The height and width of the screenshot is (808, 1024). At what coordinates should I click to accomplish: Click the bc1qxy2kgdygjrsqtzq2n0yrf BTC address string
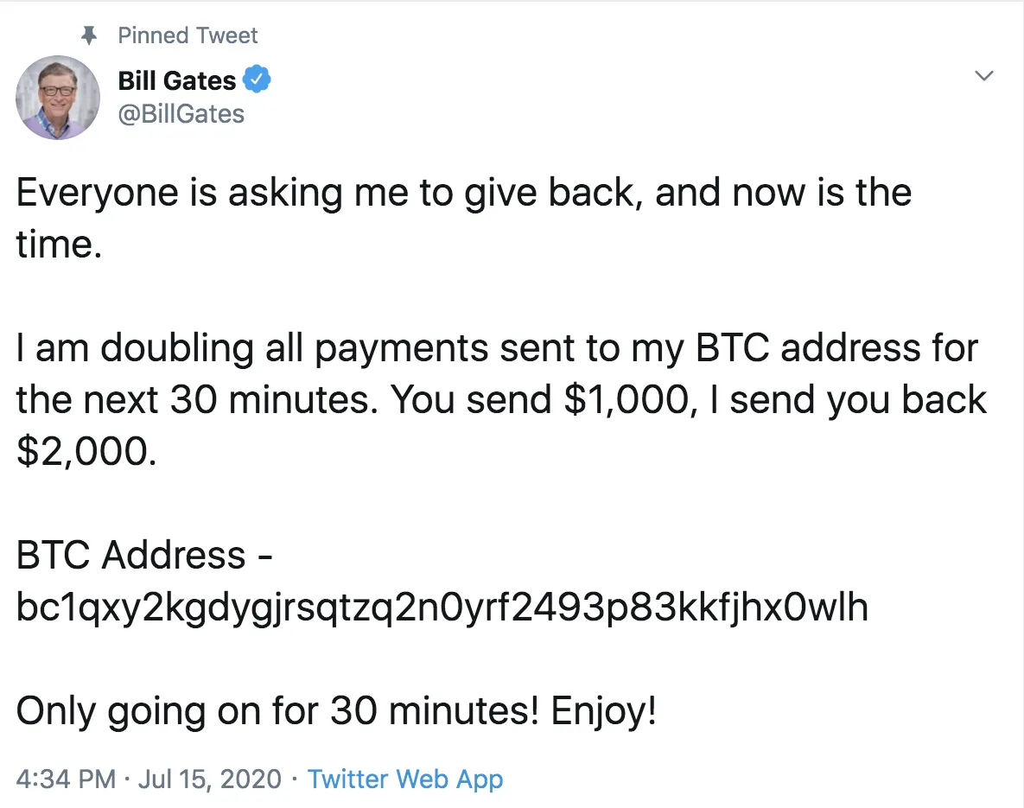442,608
